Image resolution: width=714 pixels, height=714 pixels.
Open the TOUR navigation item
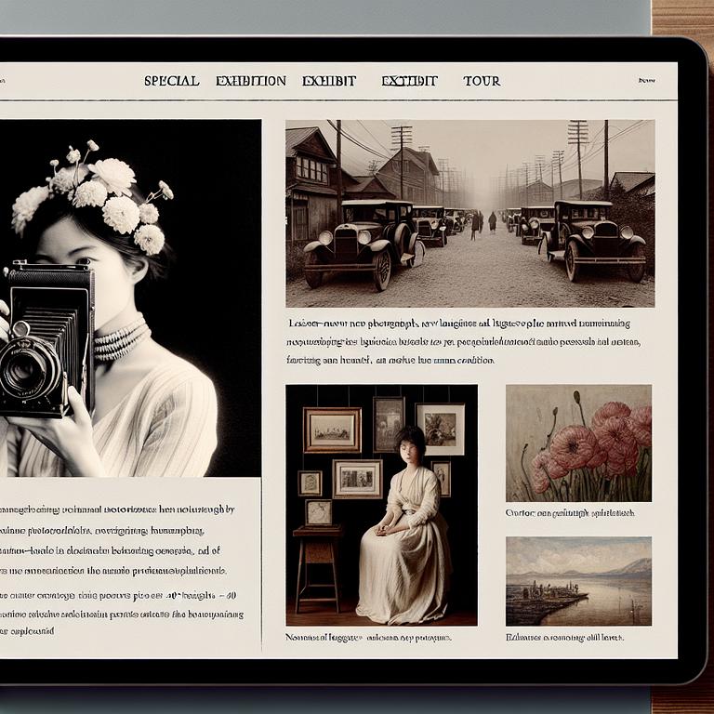(482, 81)
